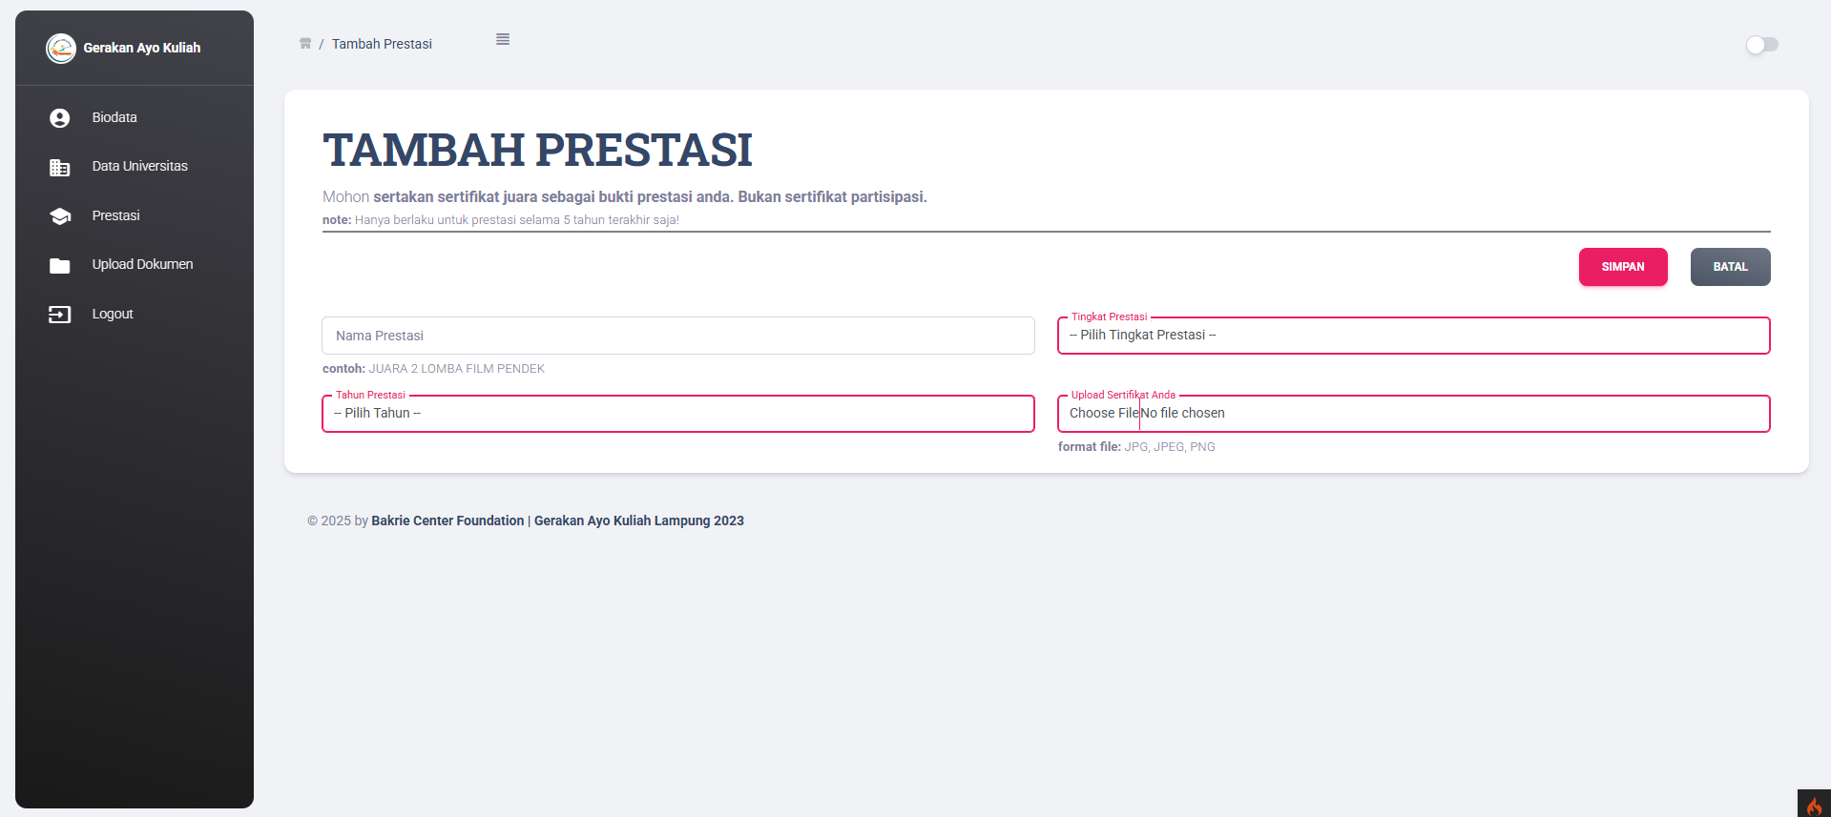1831x817 pixels.
Task: Click the SIMPAN button
Action: click(1623, 267)
